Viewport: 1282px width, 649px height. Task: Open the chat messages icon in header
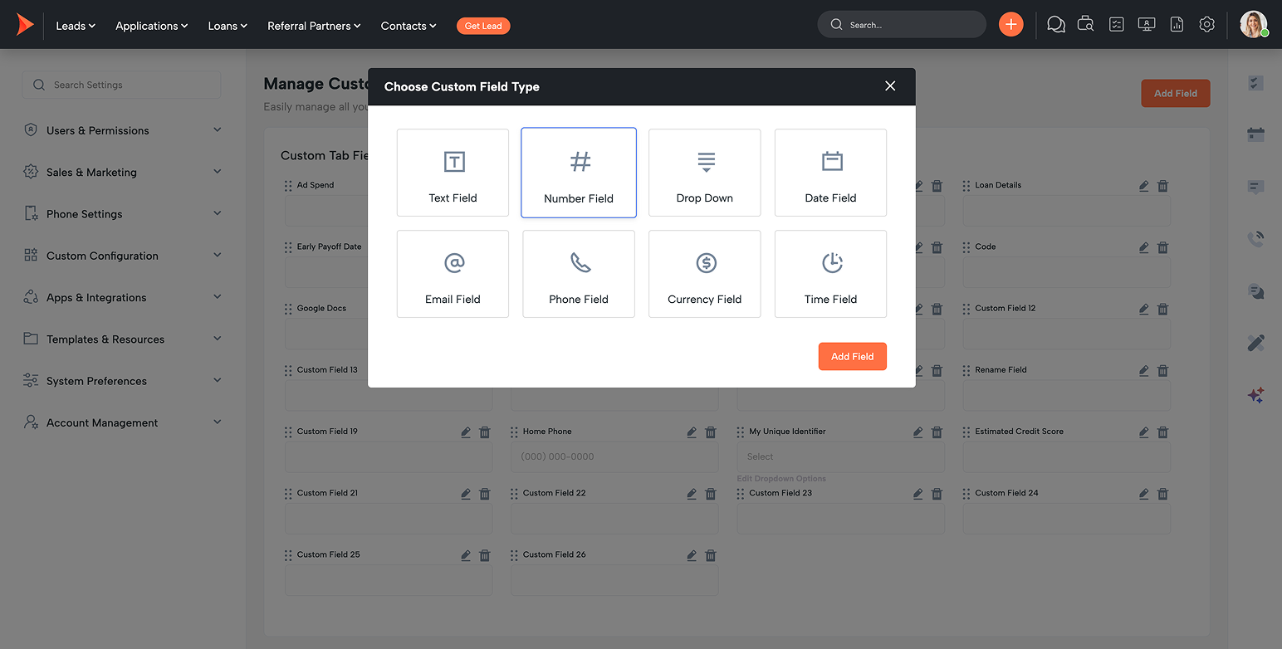1056,25
